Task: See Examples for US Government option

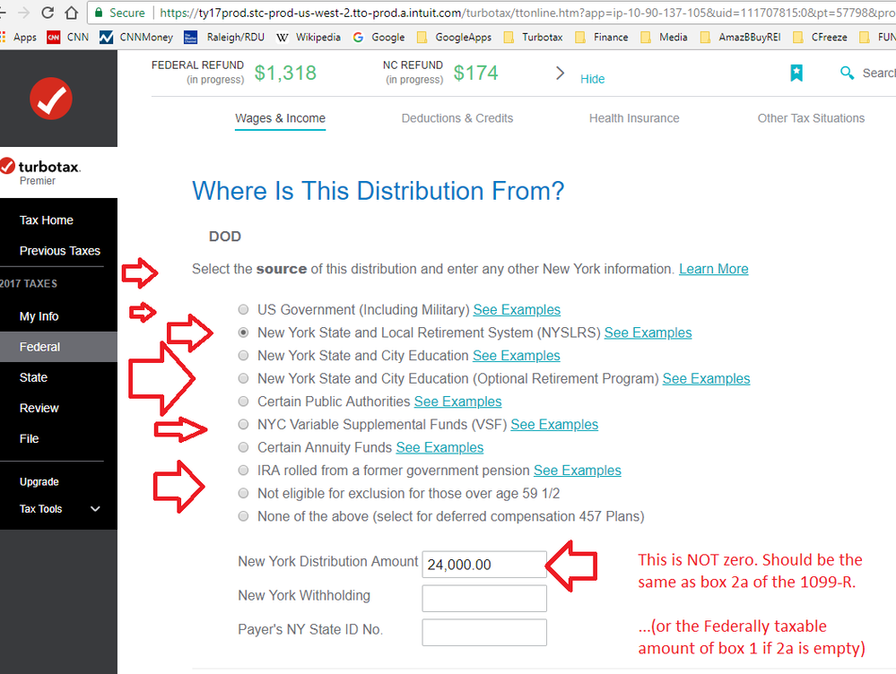Action: tap(517, 309)
